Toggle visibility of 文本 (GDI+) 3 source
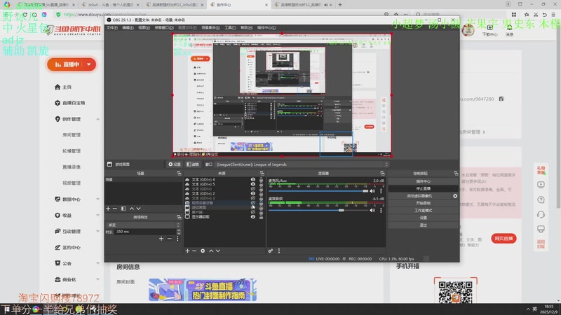The height and width of the screenshot is (315, 561). (x=253, y=198)
